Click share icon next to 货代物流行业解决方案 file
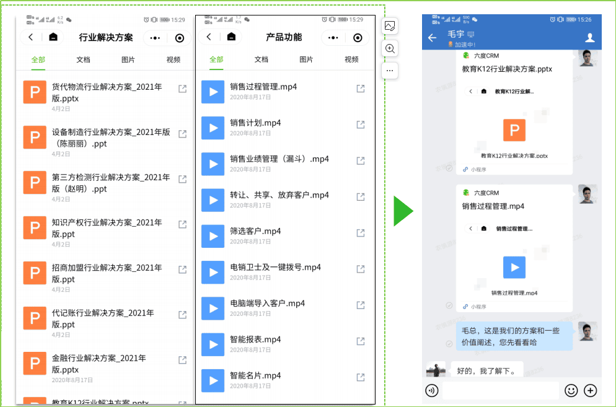Viewport: 616px width, 407px height. pos(182,89)
